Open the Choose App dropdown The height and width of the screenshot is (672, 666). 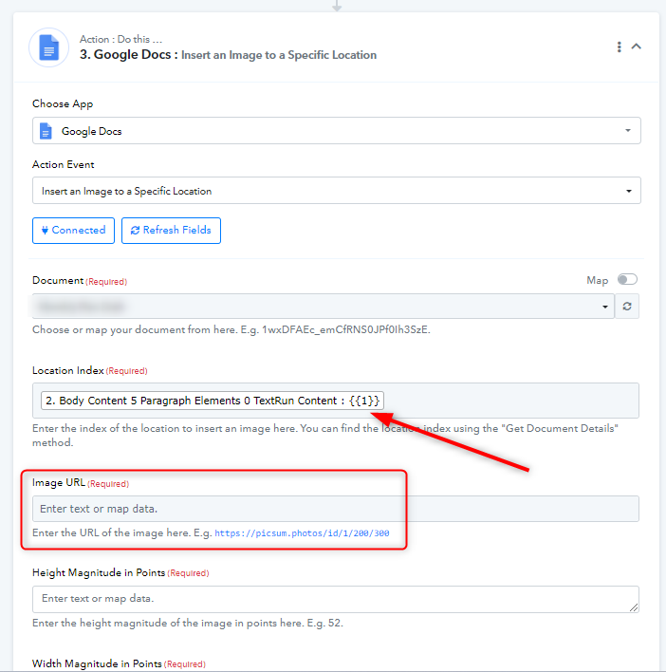coord(337,131)
